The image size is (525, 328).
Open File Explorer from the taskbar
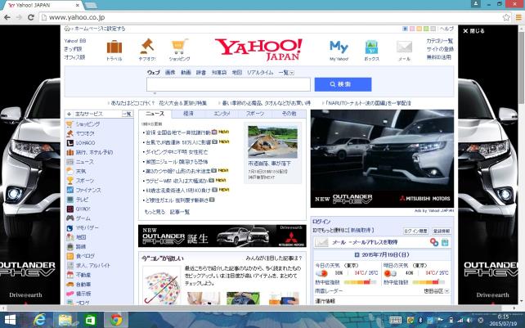(65, 321)
